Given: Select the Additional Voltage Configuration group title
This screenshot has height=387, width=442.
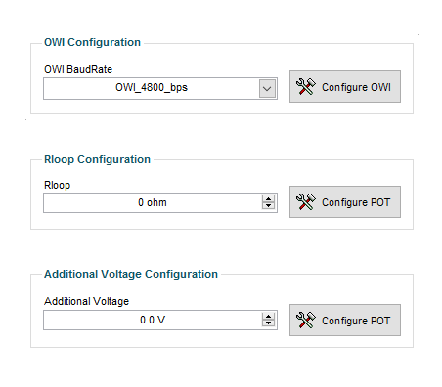Looking at the screenshot, I should (131, 274).
